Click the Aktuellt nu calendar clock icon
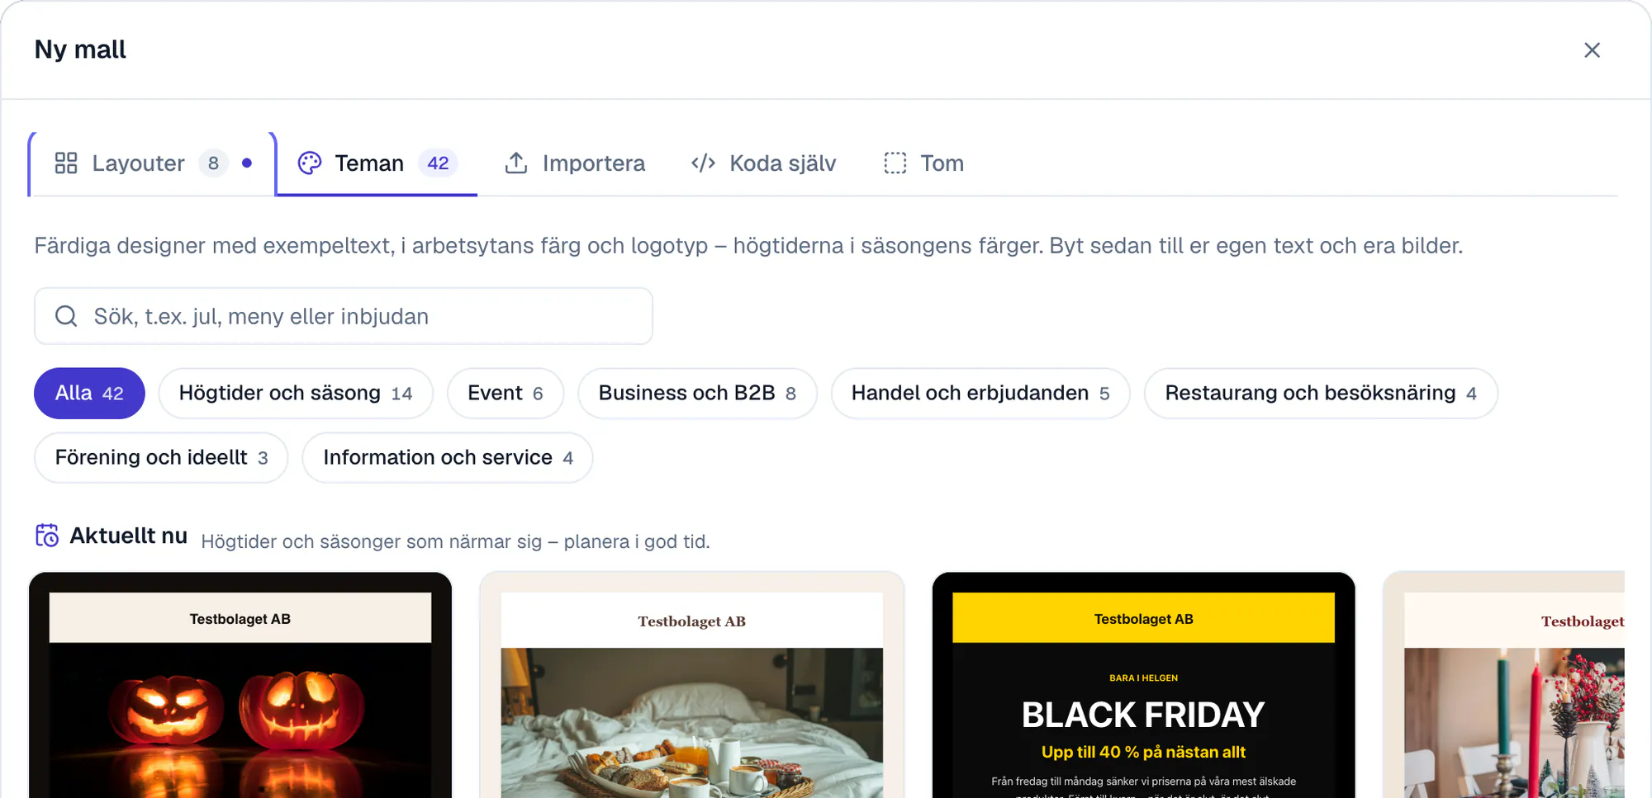Viewport: 1652px width, 798px height. pyautogui.click(x=47, y=536)
